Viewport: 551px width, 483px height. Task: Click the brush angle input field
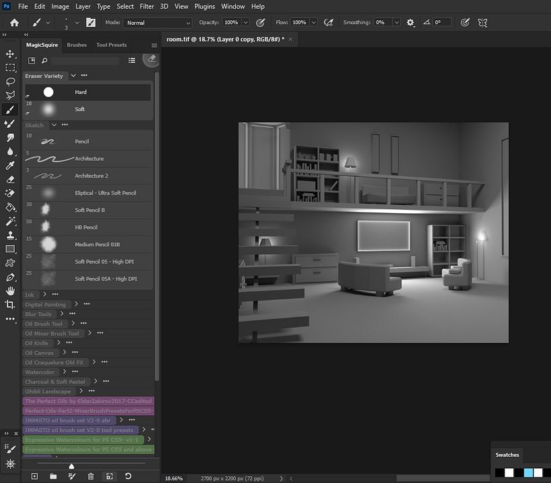pos(442,22)
